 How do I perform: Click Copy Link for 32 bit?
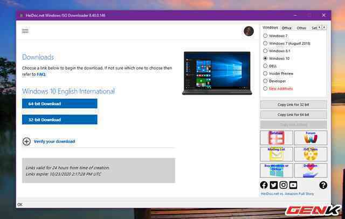[x=293, y=105]
